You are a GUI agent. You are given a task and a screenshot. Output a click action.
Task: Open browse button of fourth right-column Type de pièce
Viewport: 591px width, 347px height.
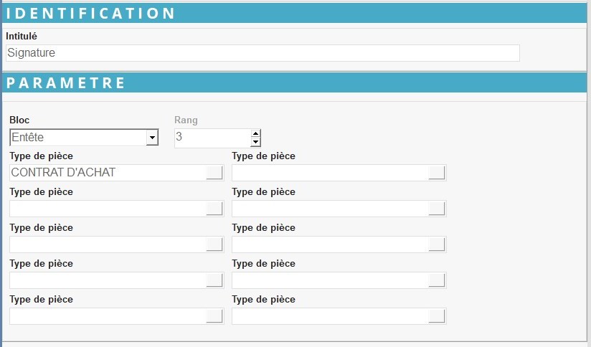click(x=437, y=280)
